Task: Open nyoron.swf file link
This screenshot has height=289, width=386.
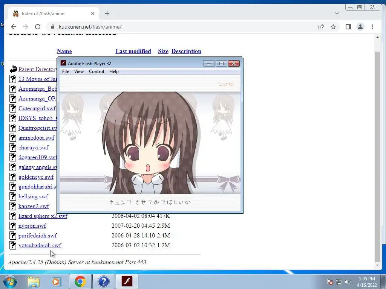Action: pyautogui.click(x=32, y=226)
